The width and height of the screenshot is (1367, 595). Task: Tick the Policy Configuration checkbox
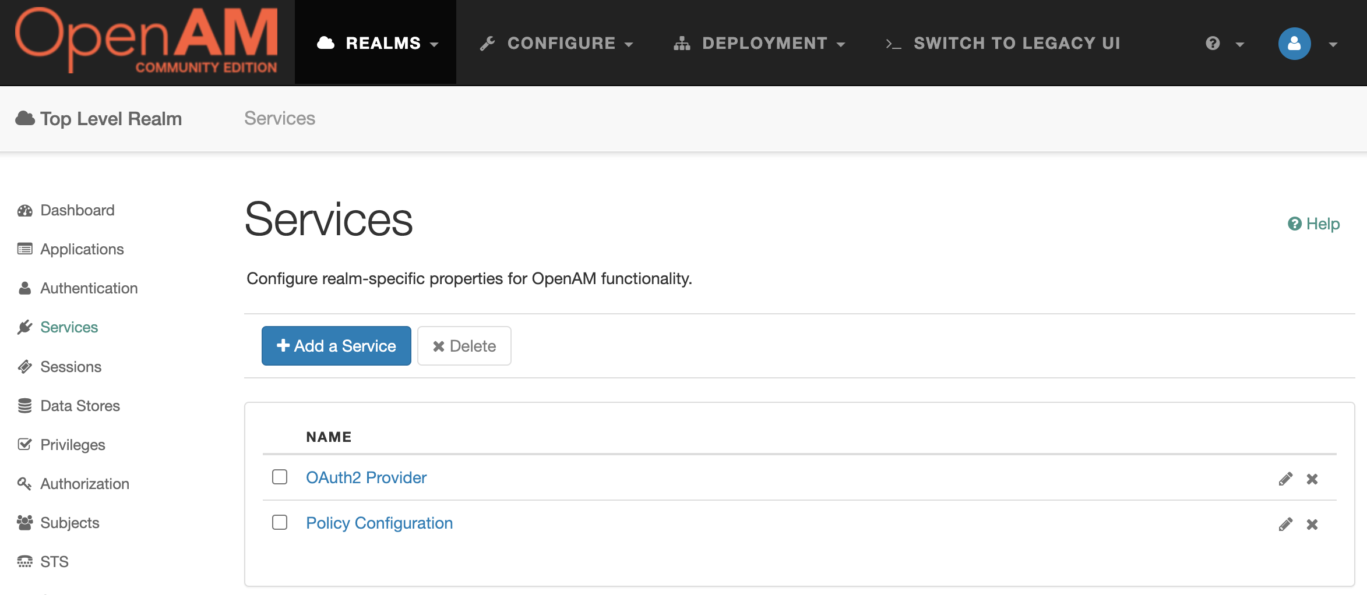280,522
